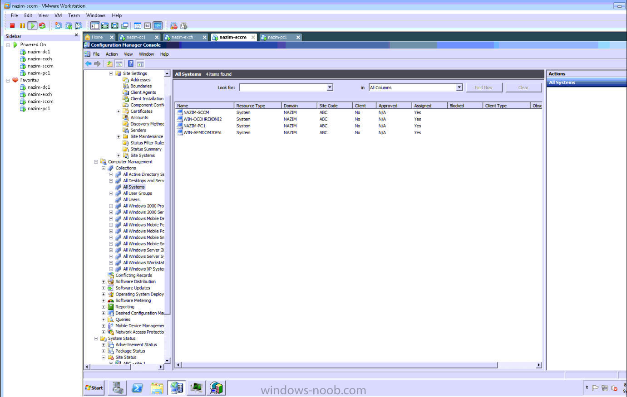
Task: Select All Users collection
Action: coord(131,200)
